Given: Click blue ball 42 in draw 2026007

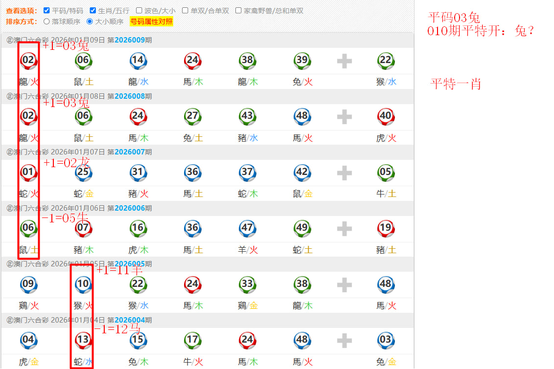Looking at the screenshot, I should 302,172.
